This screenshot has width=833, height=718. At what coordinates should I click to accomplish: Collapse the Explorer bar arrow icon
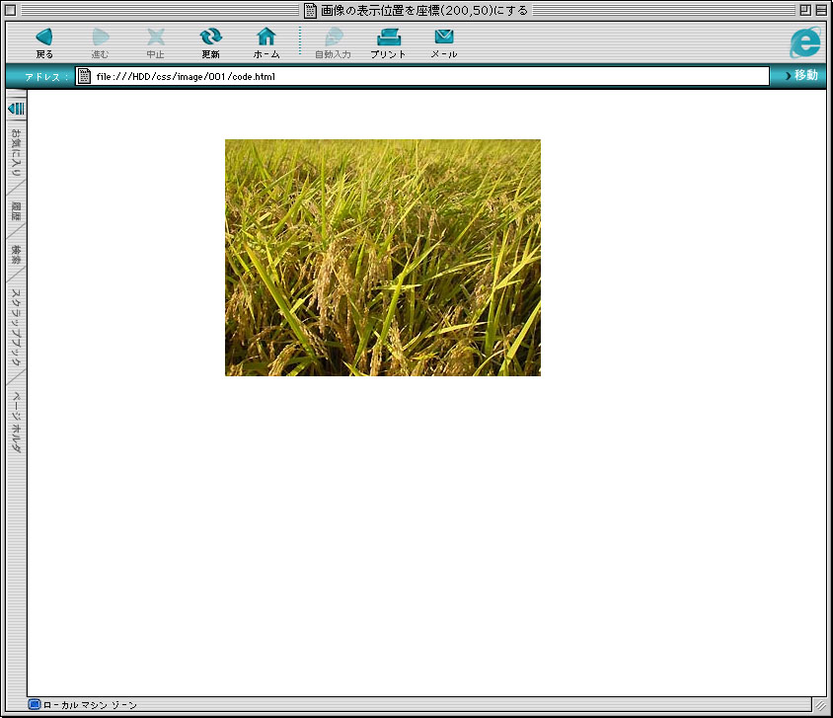(x=16, y=109)
